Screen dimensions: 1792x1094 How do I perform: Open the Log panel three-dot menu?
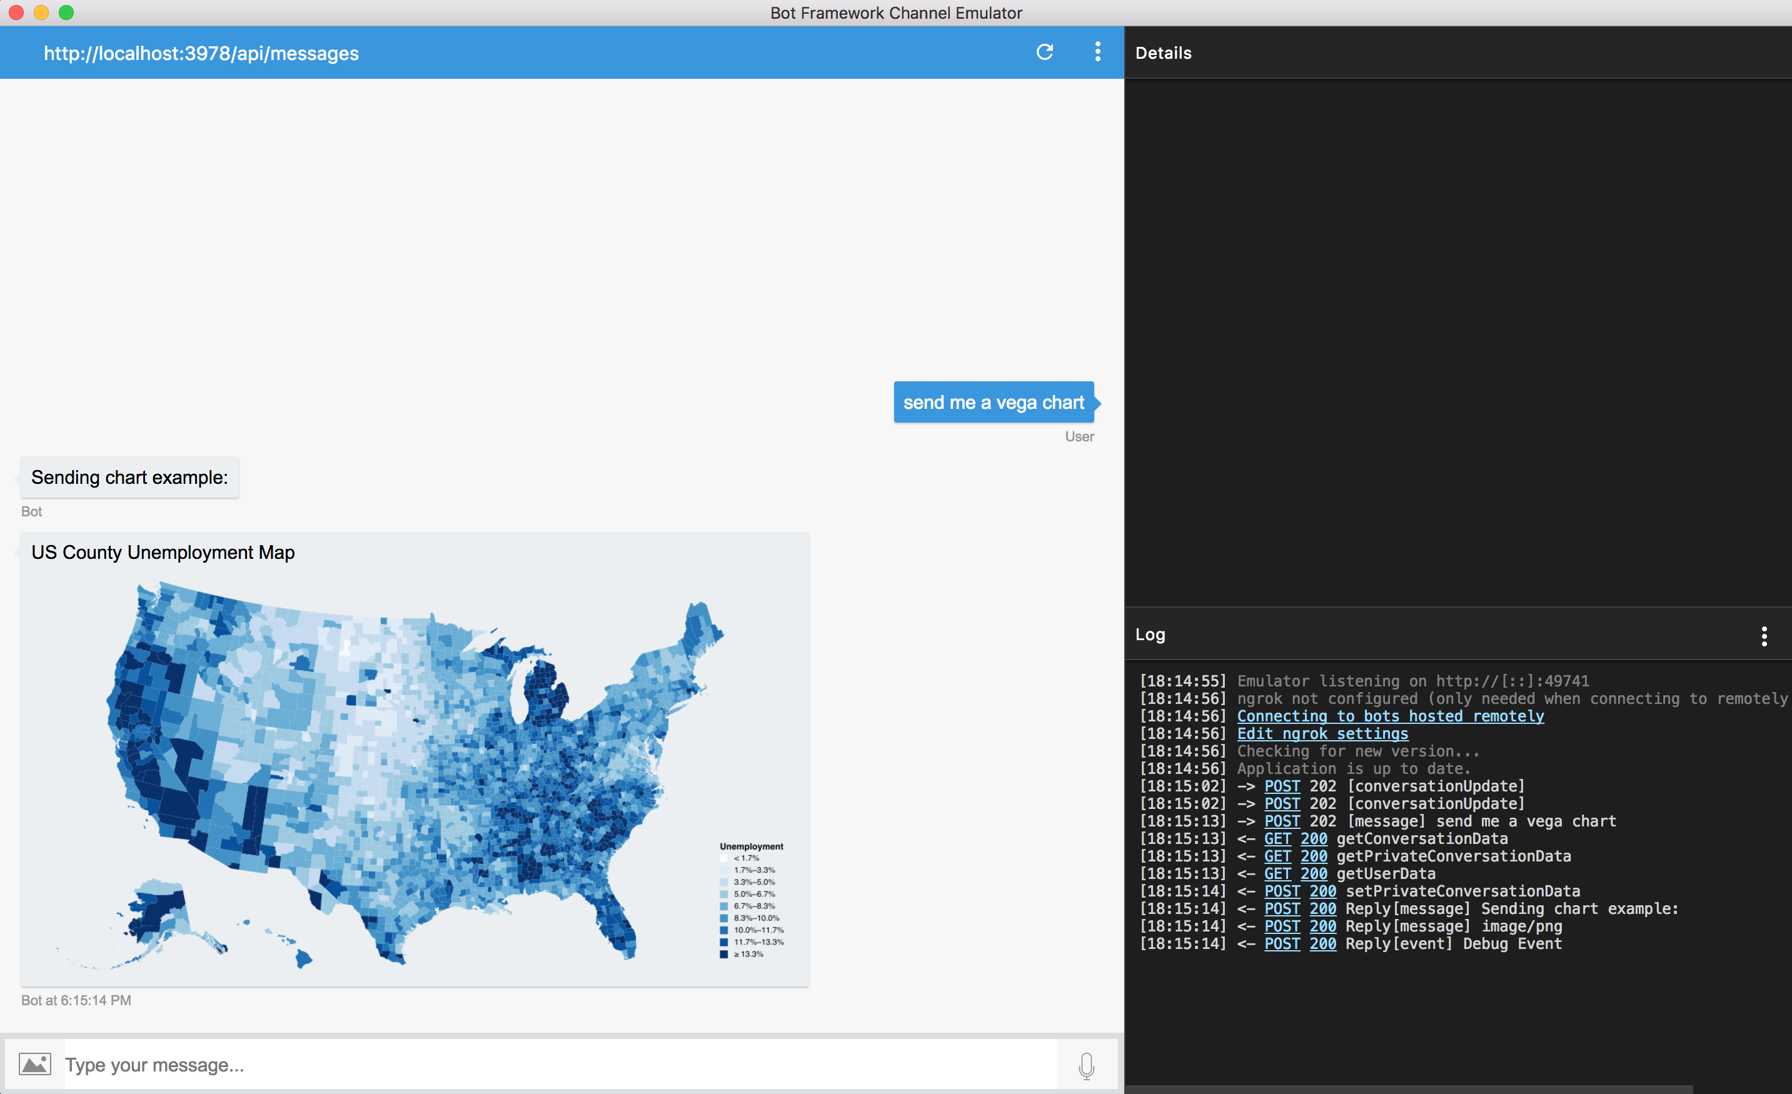click(x=1764, y=636)
